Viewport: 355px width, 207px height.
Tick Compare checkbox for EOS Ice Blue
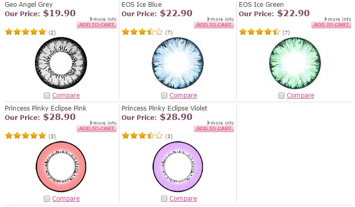pos(164,95)
